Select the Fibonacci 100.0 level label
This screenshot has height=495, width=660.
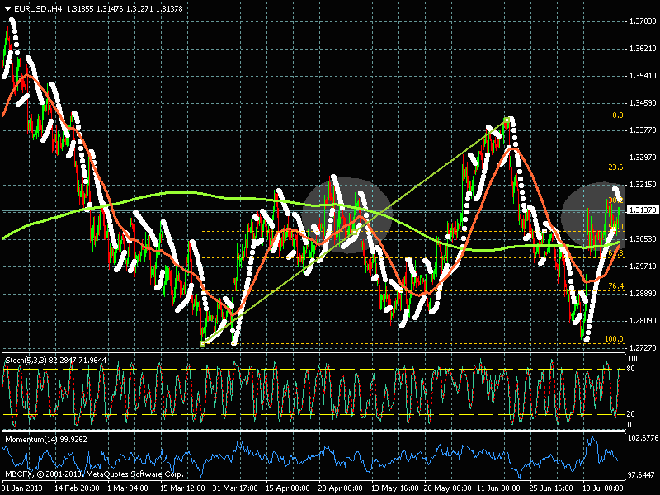click(613, 338)
